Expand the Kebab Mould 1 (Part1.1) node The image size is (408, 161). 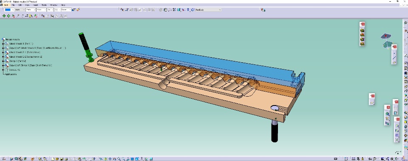point(3,44)
